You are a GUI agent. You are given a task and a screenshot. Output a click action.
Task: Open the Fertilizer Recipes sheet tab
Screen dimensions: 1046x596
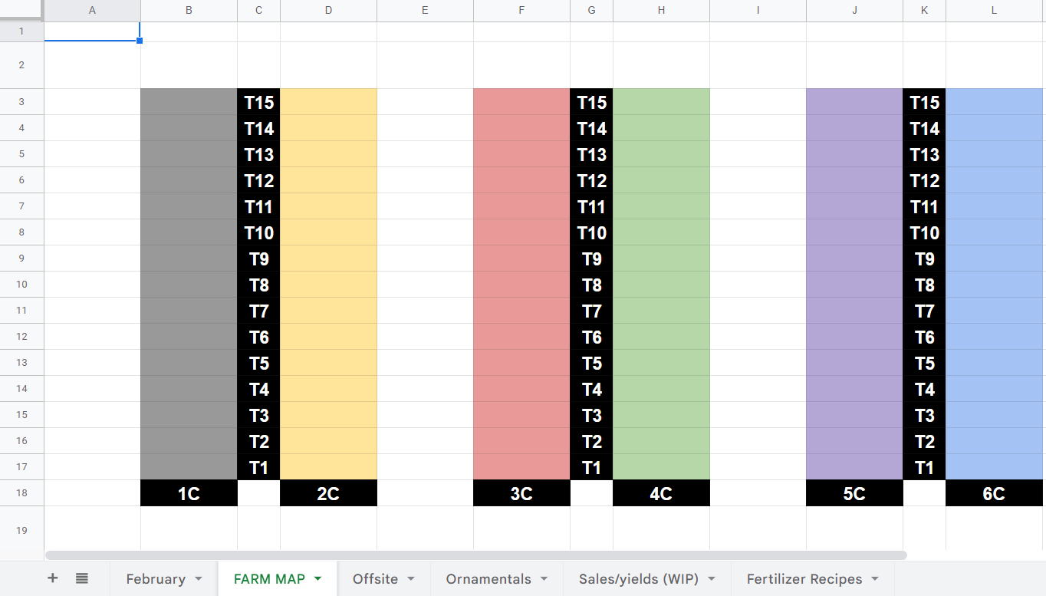pyautogui.click(x=804, y=579)
